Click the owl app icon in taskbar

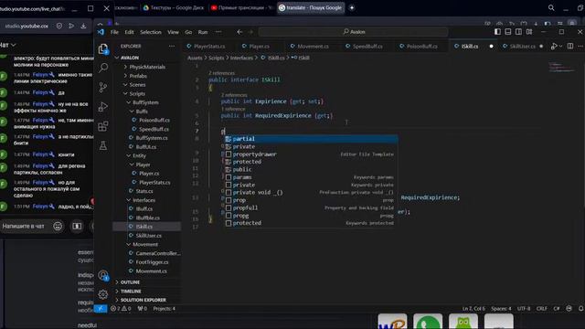pyautogui.click(x=463, y=322)
